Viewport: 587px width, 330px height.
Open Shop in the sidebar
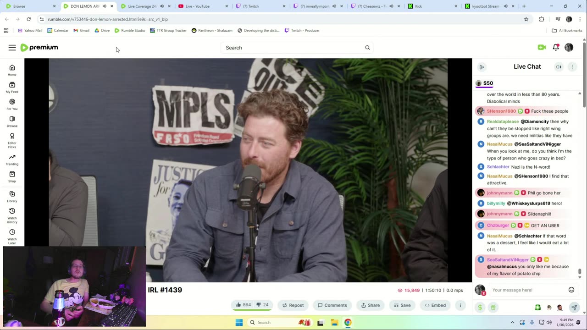[x=12, y=176]
